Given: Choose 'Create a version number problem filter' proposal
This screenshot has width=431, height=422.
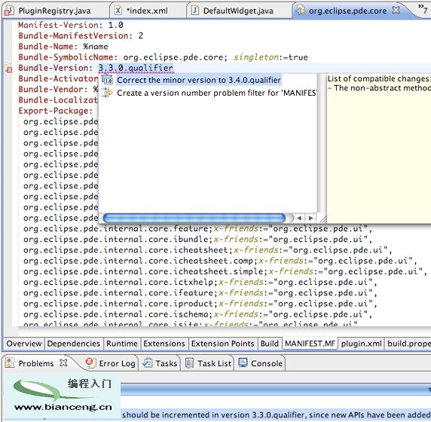Looking at the screenshot, I should click(216, 93).
